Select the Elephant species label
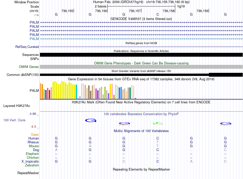The height and width of the screenshot is (179, 243). point(32,154)
